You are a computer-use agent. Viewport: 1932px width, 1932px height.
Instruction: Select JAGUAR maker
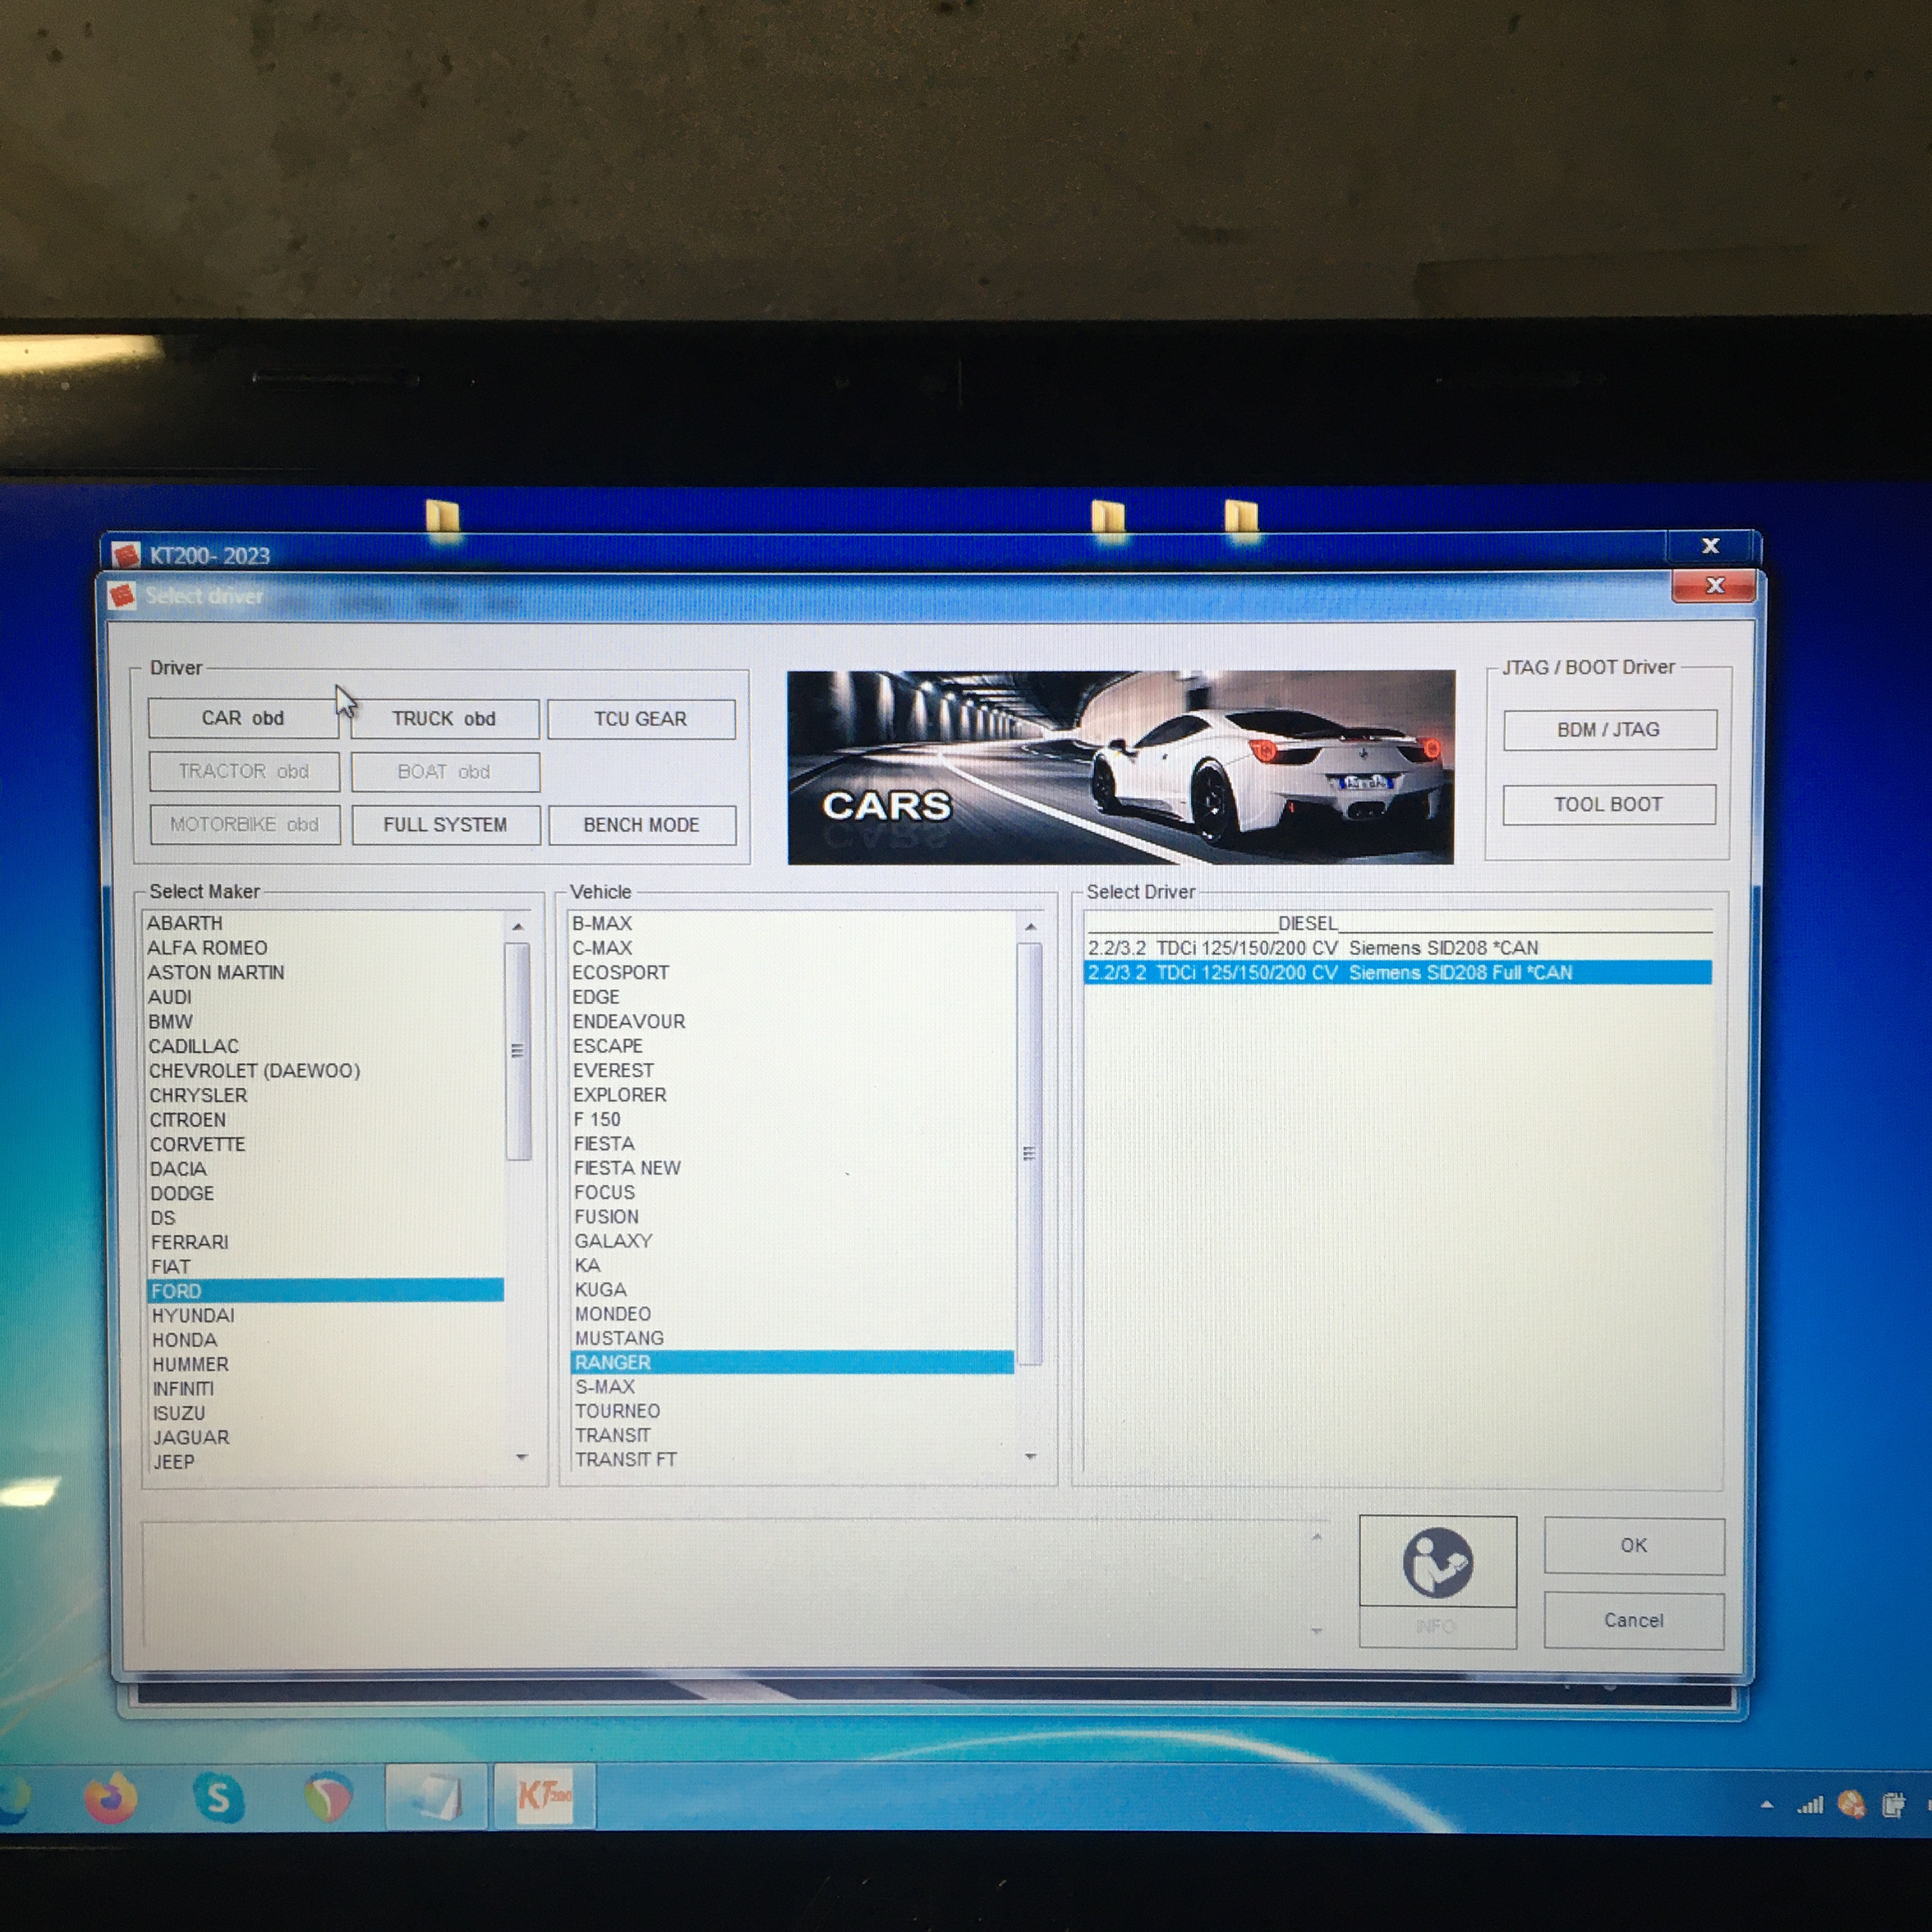(191, 1438)
